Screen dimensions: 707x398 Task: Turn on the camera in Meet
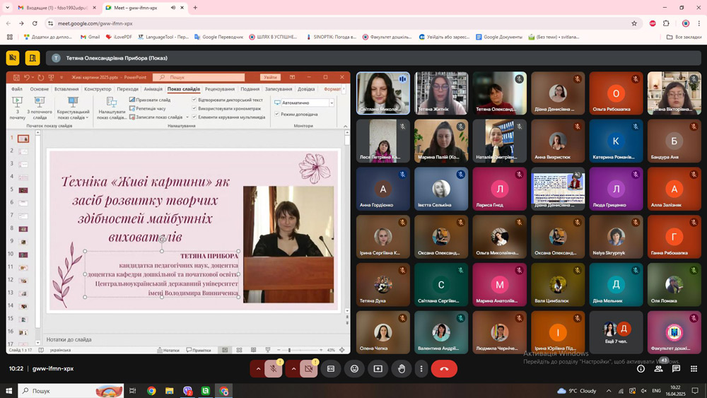(x=309, y=368)
